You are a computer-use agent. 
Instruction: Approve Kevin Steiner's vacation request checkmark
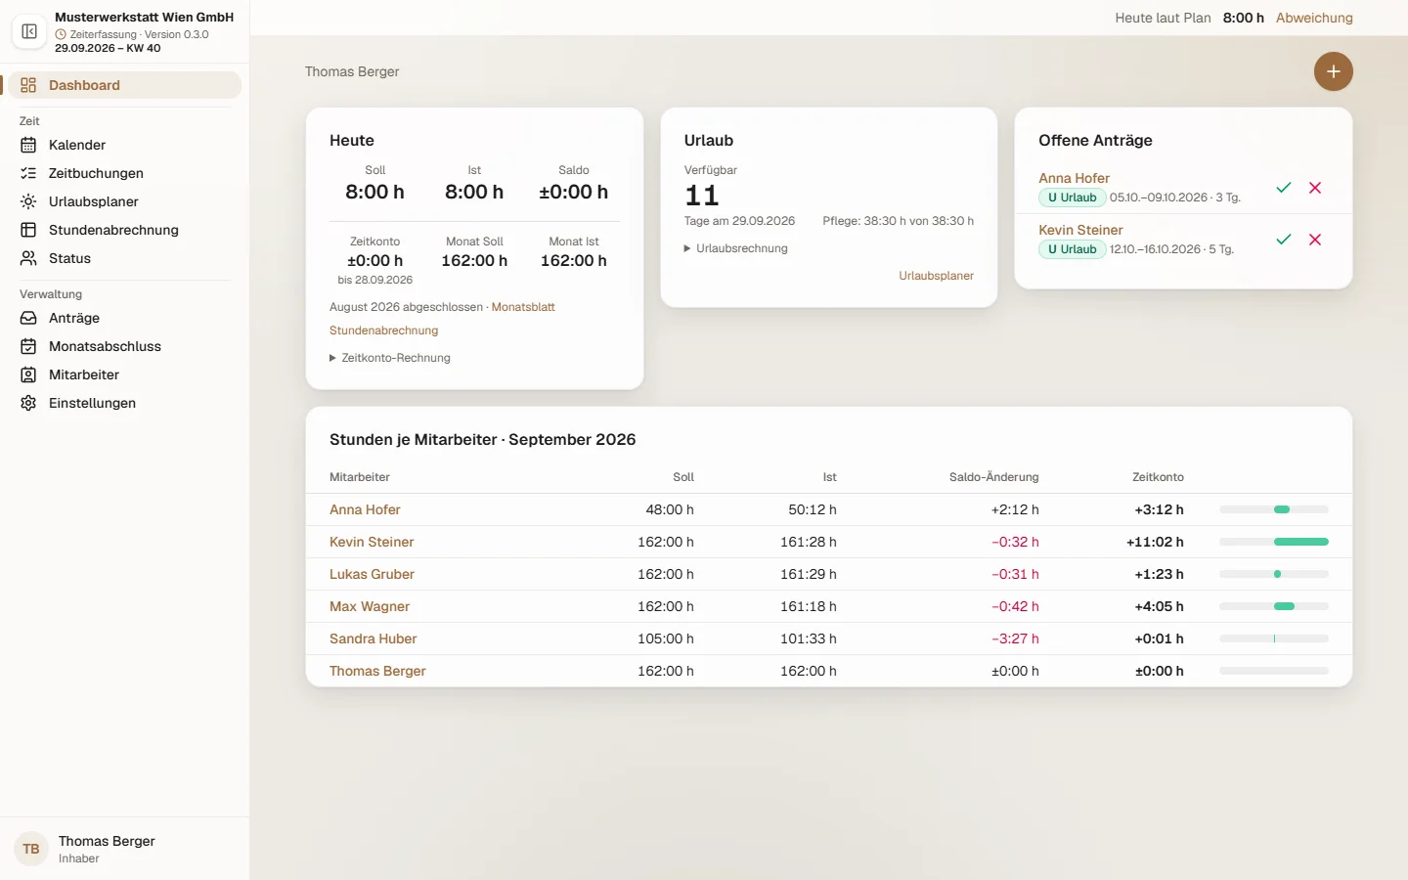pos(1284,240)
